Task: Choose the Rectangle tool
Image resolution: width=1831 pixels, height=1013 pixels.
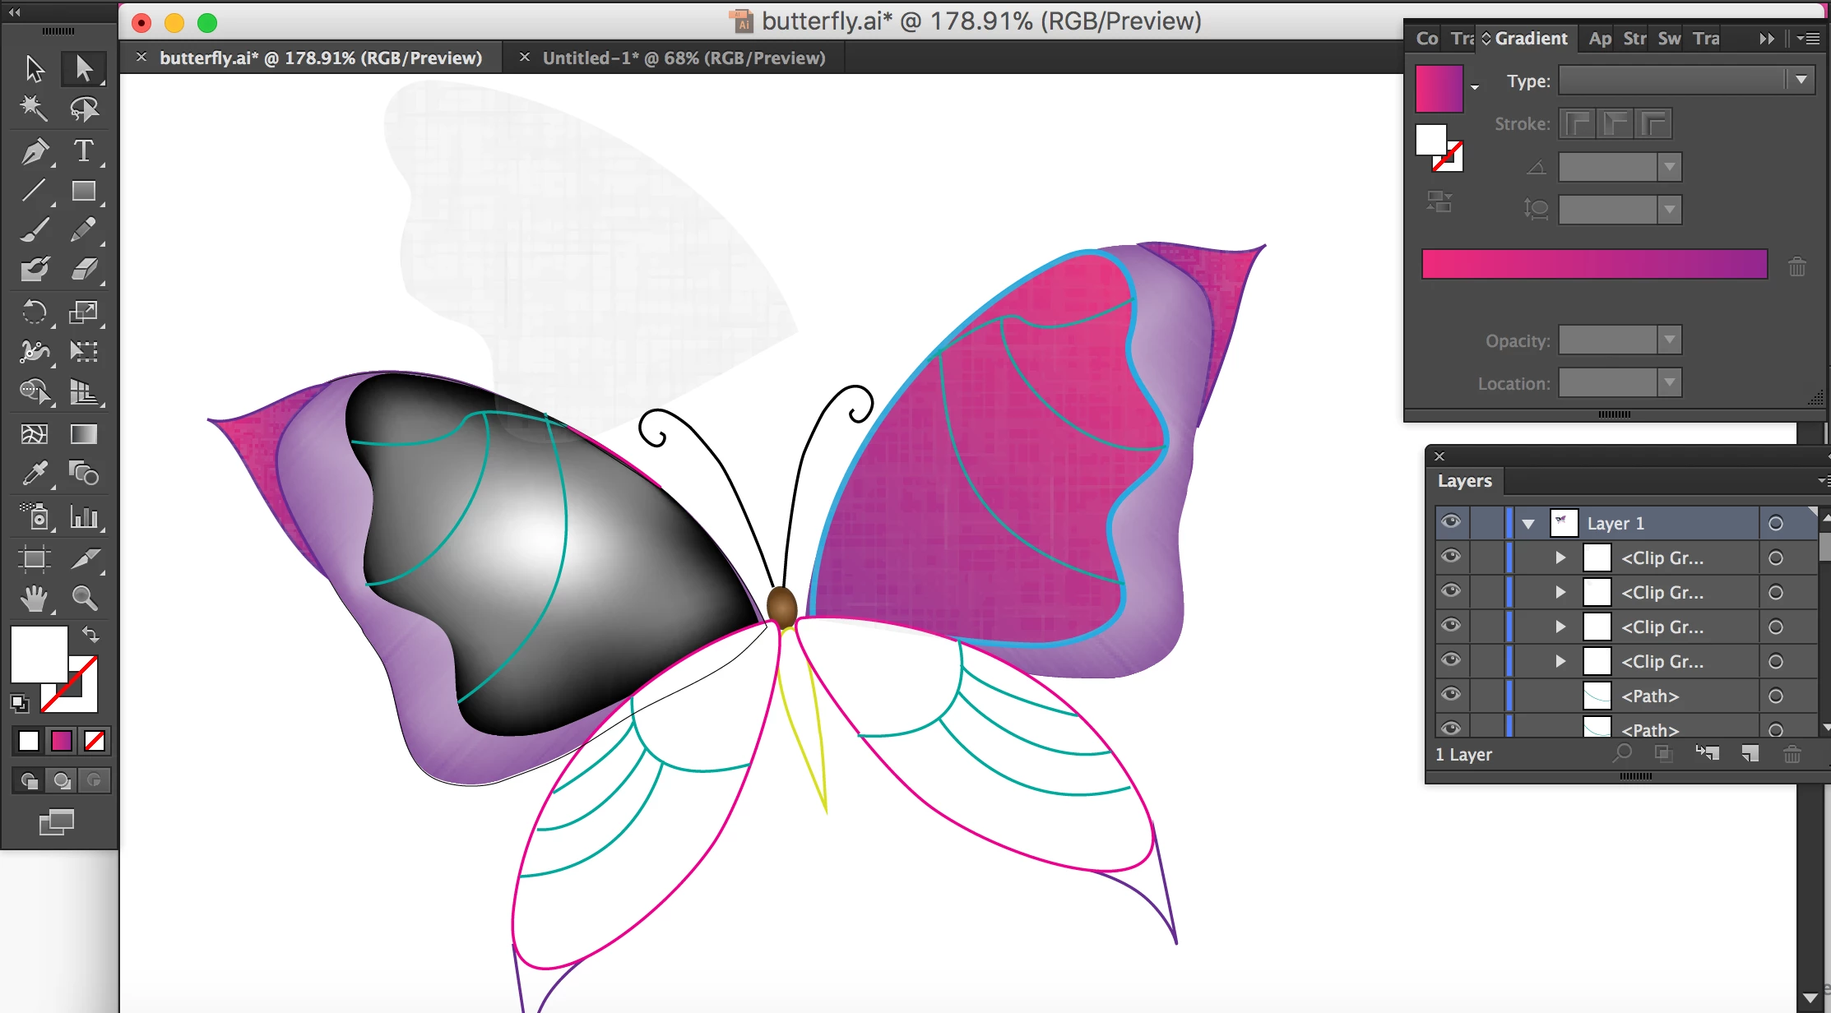Action: click(x=83, y=191)
